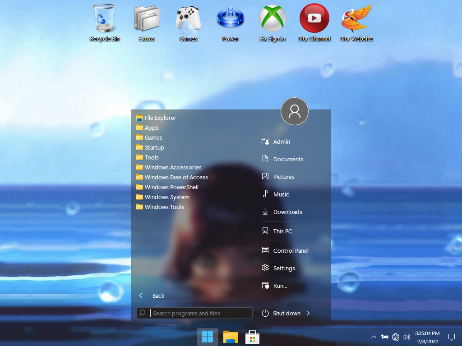Expand hidden icons in the system tray
462x346 pixels.
point(374,337)
